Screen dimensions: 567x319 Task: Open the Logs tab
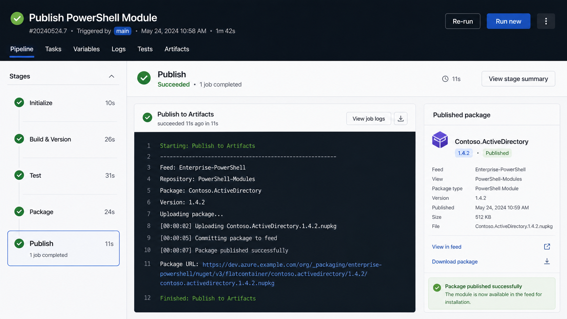point(118,49)
